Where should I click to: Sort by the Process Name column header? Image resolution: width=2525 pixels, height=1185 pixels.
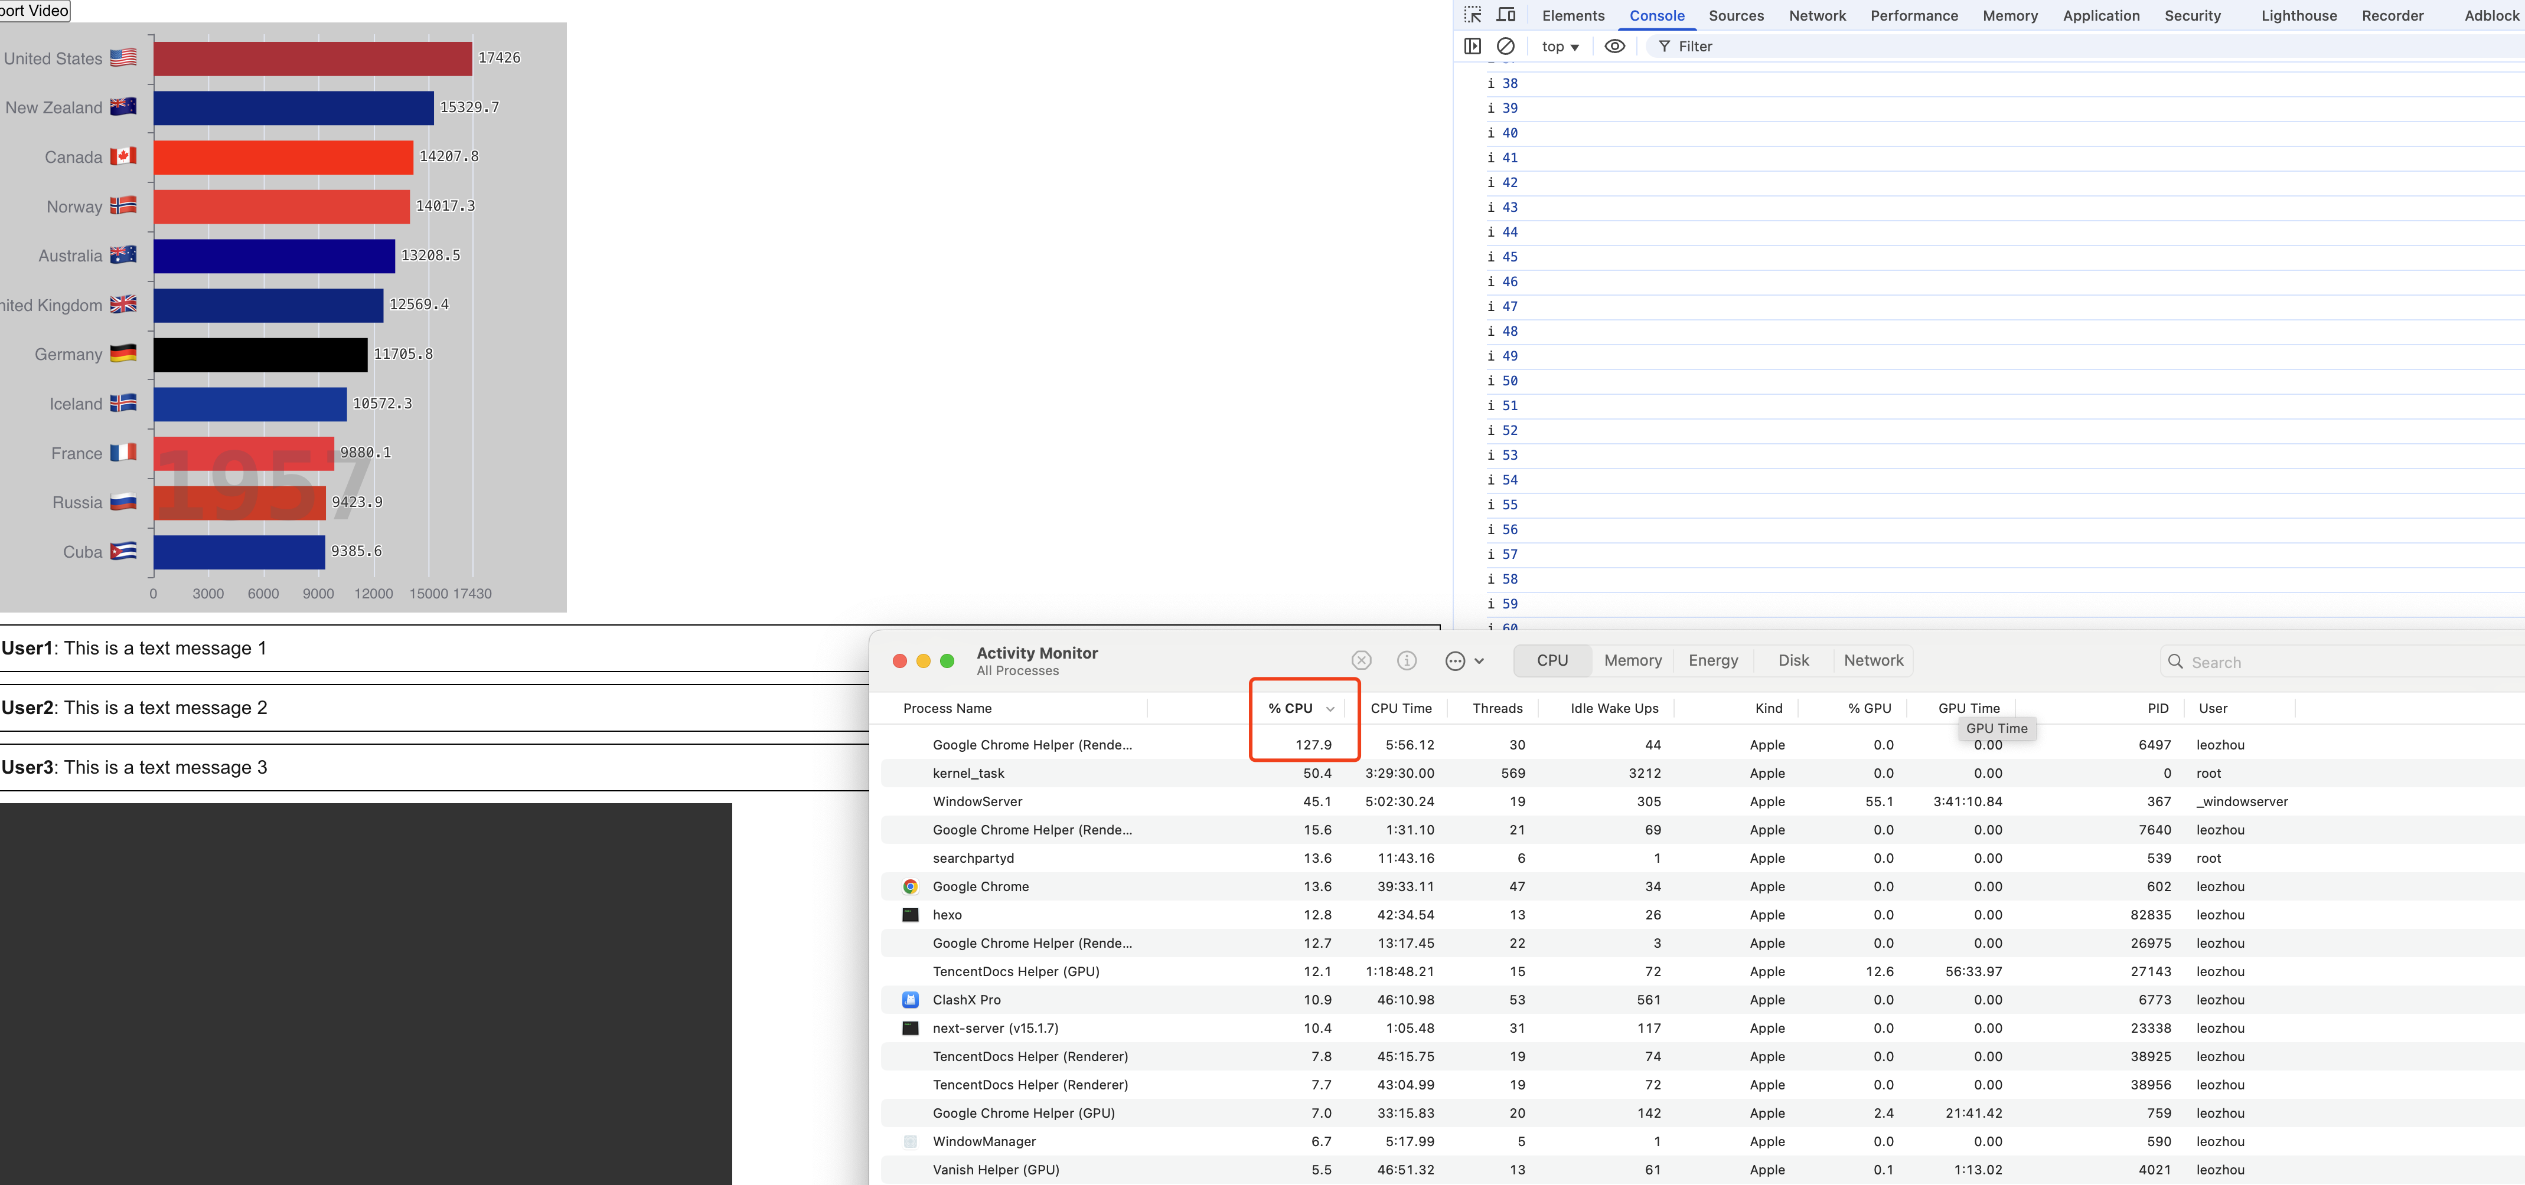[x=947, y=708]
